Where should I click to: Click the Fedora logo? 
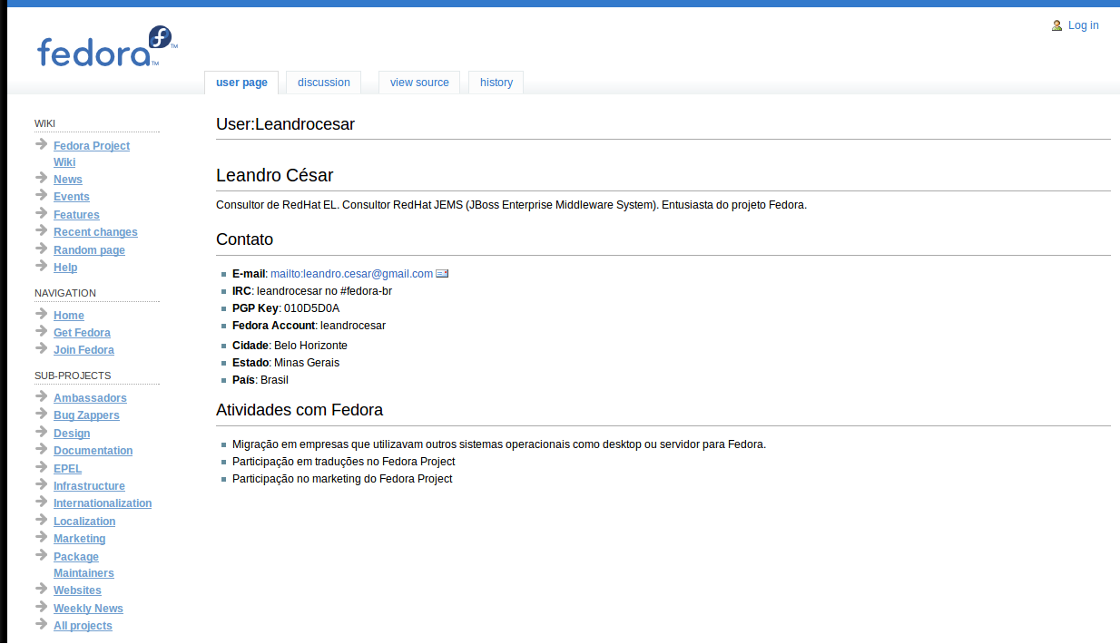click(x=107, y=47)
